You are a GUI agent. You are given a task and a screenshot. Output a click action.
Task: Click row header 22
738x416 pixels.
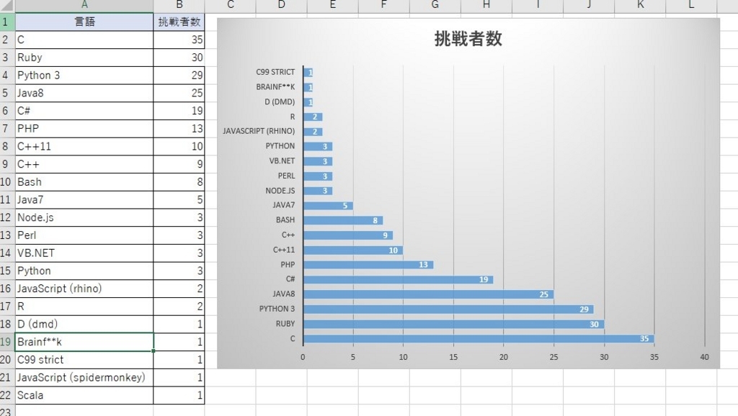coord(7,395)
